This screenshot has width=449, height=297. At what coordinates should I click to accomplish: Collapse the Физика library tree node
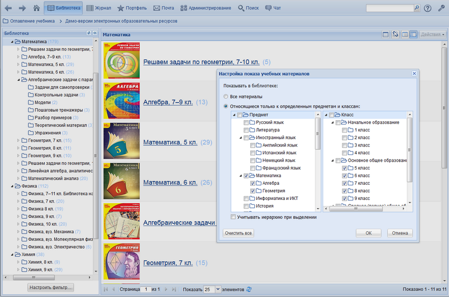click(11, 186)
